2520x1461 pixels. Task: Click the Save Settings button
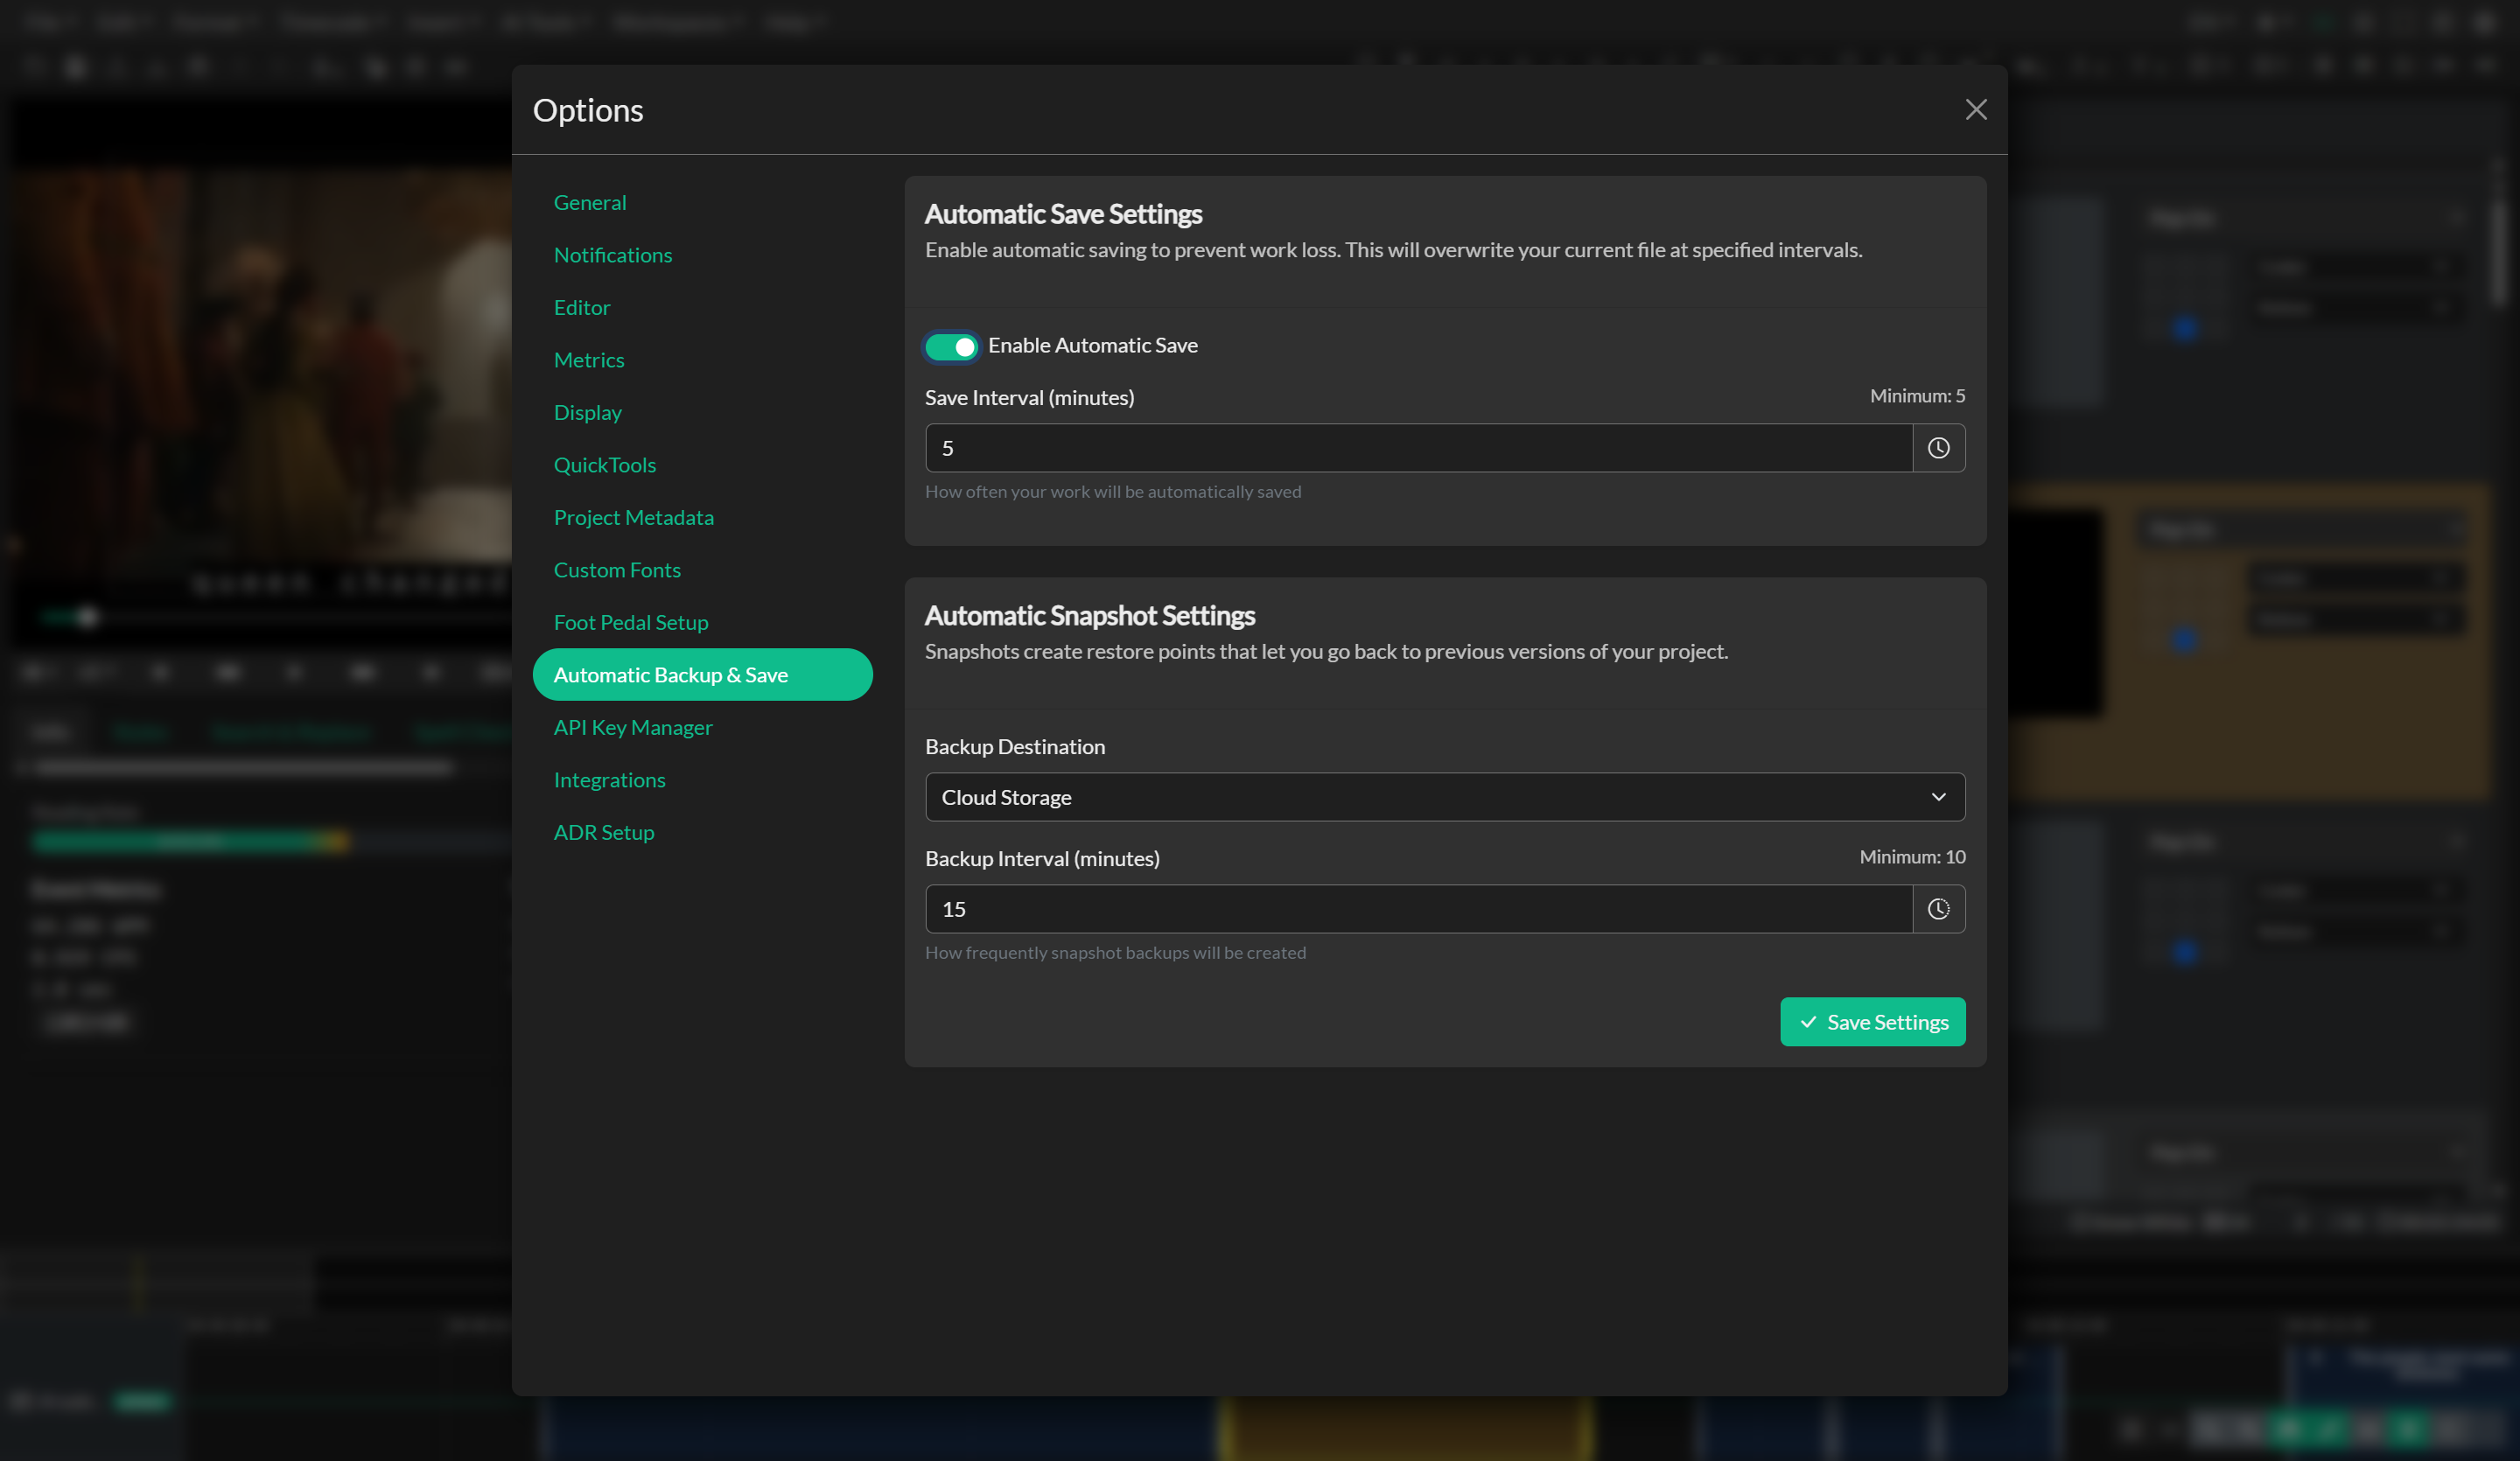pyautogui.click(x=1872, y=1022)
